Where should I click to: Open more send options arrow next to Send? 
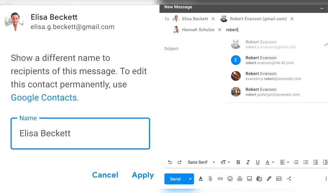click(191, 179)
